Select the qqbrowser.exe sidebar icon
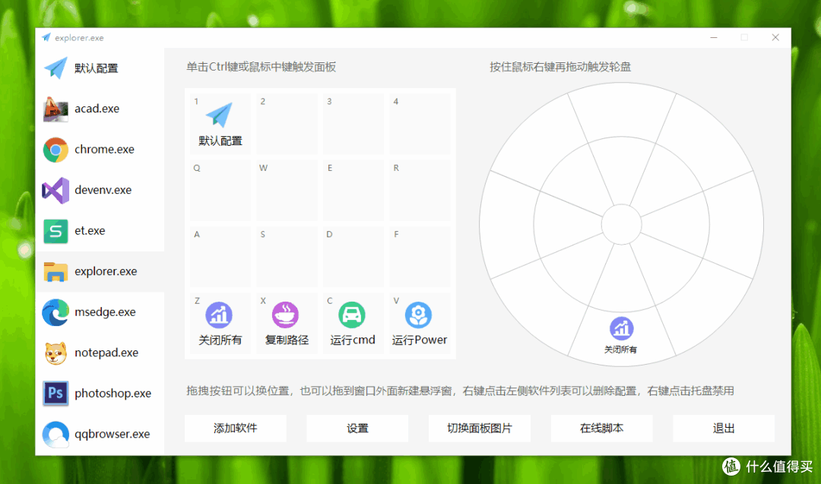Screen dimensions: 821x484 55,434
